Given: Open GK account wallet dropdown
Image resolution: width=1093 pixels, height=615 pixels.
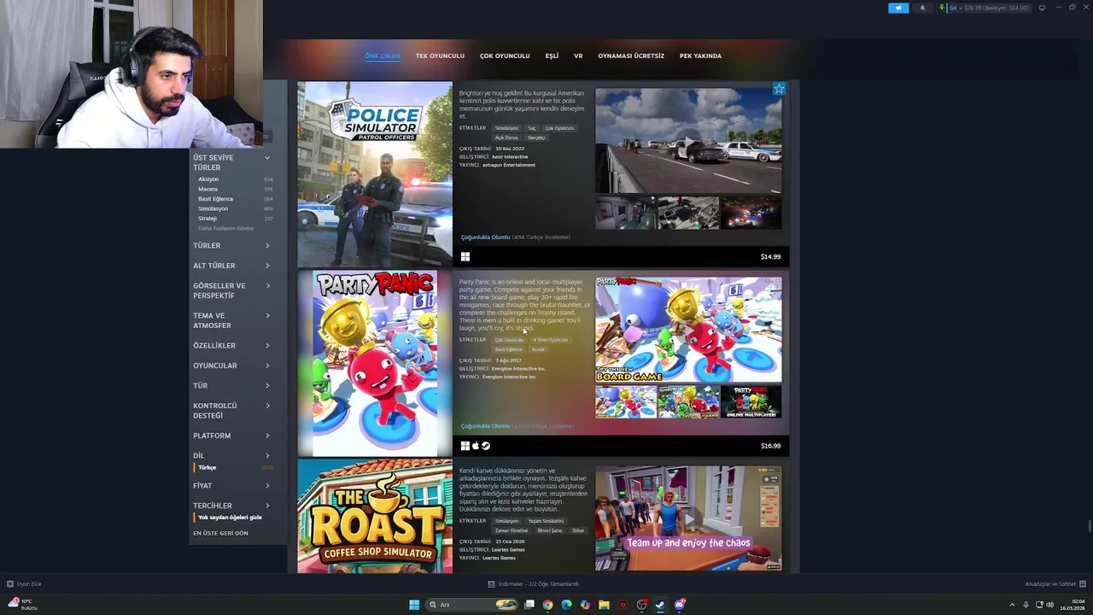Looking at the screenshot, I should click(990, 8).
